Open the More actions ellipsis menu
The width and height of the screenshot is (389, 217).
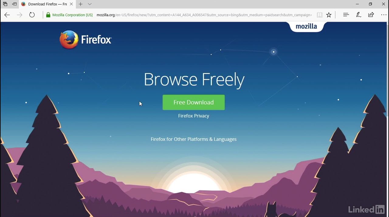click(384, 15)
